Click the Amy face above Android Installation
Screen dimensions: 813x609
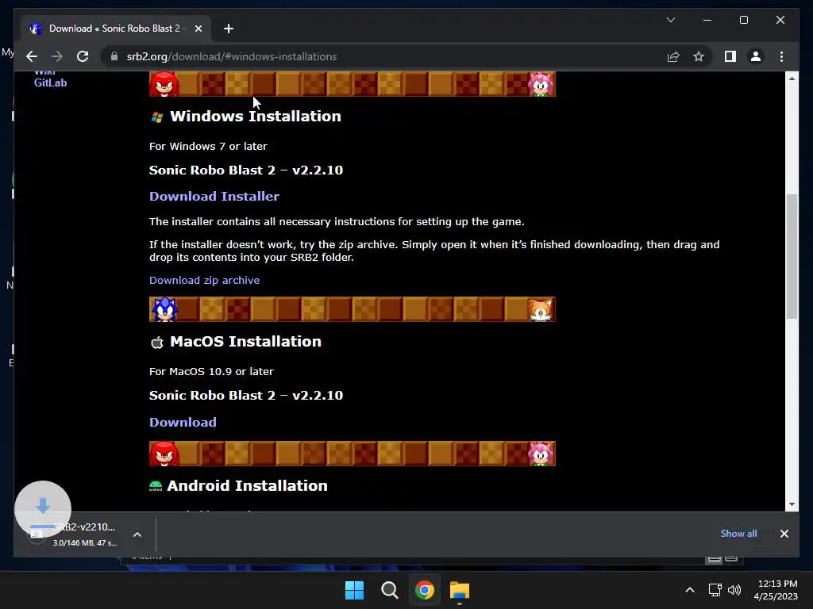pos(541,453)
